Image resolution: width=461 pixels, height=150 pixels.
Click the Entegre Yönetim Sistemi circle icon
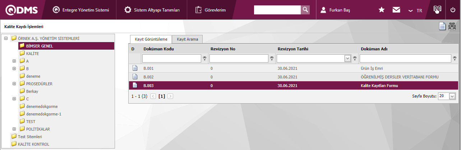[56, 10]
